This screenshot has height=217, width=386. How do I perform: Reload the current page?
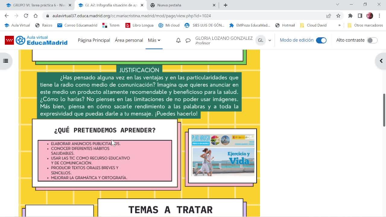(x=26, y=16)
